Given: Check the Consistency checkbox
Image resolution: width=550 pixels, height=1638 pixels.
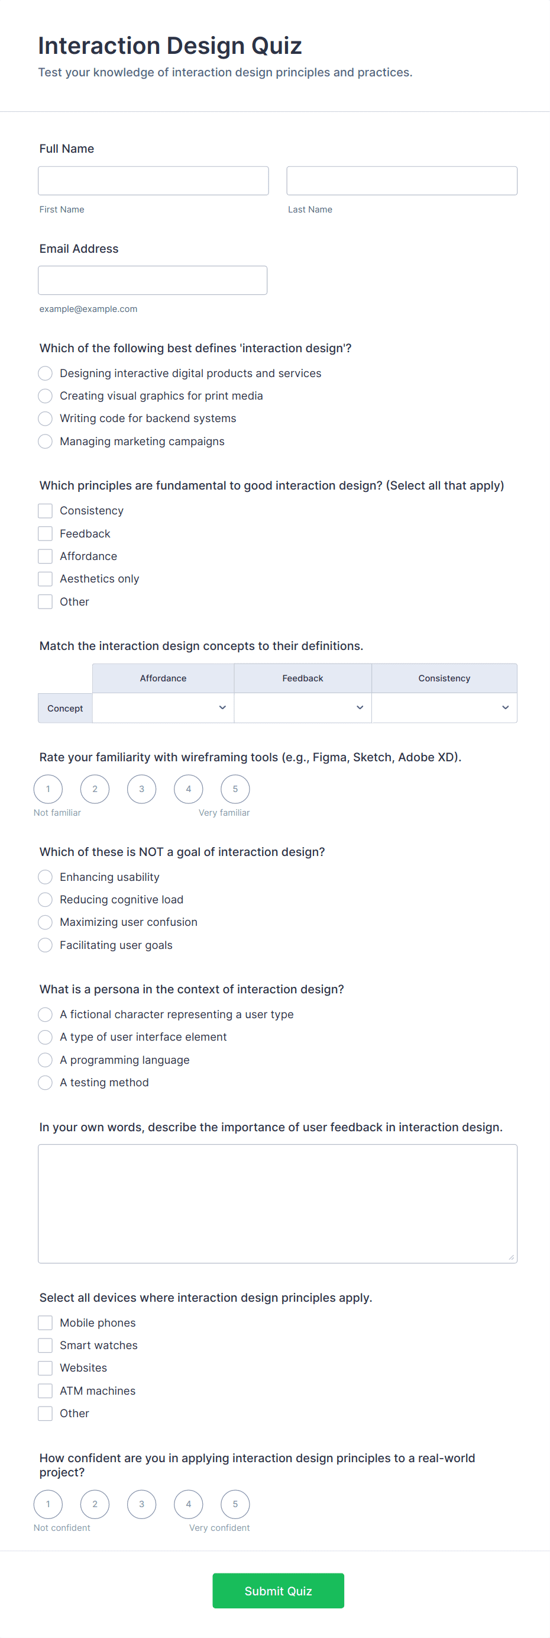Looking at the screenshot, I should point(45,511).
